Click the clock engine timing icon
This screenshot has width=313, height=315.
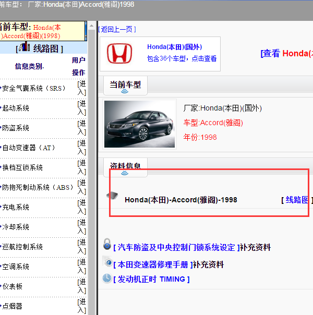(106, 278)
